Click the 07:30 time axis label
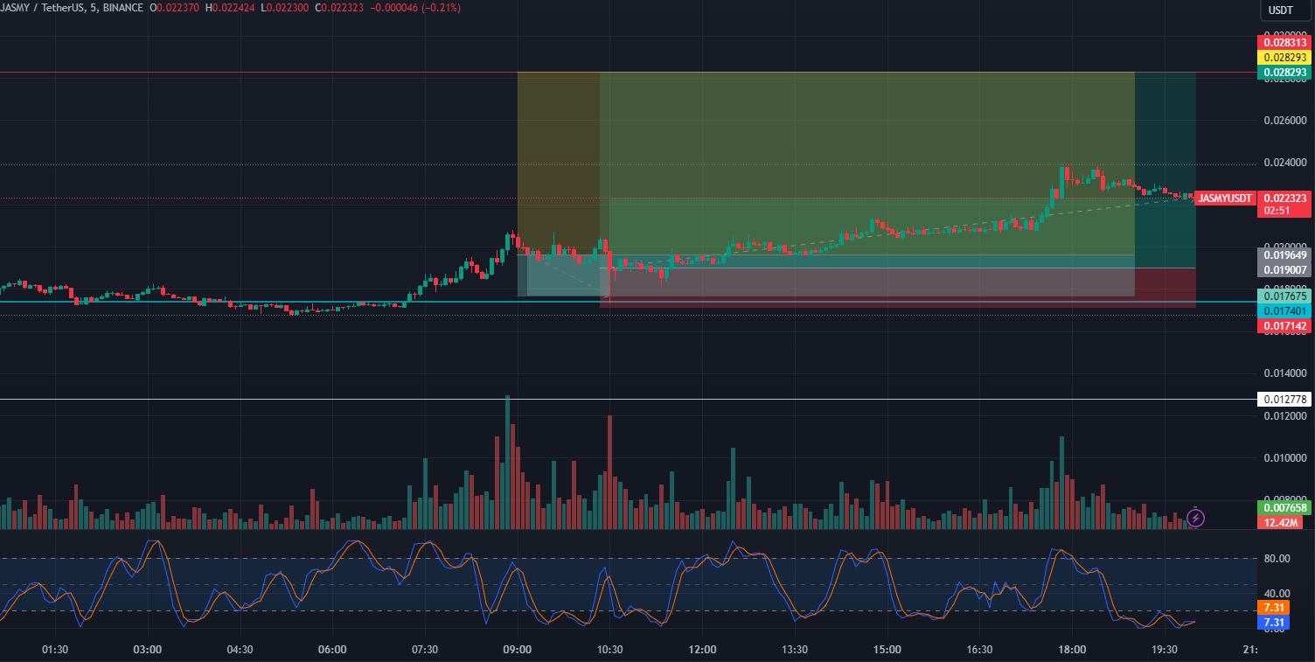The image size is (1315, 662). [x=425, y=650]
